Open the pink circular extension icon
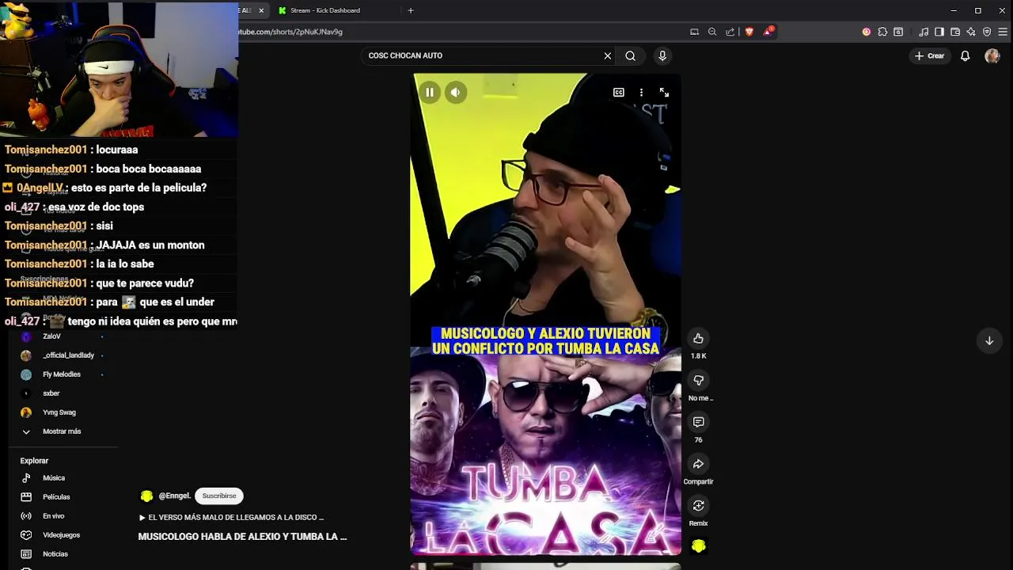The width and height of the screenshot is (1013, 570). 866,32
